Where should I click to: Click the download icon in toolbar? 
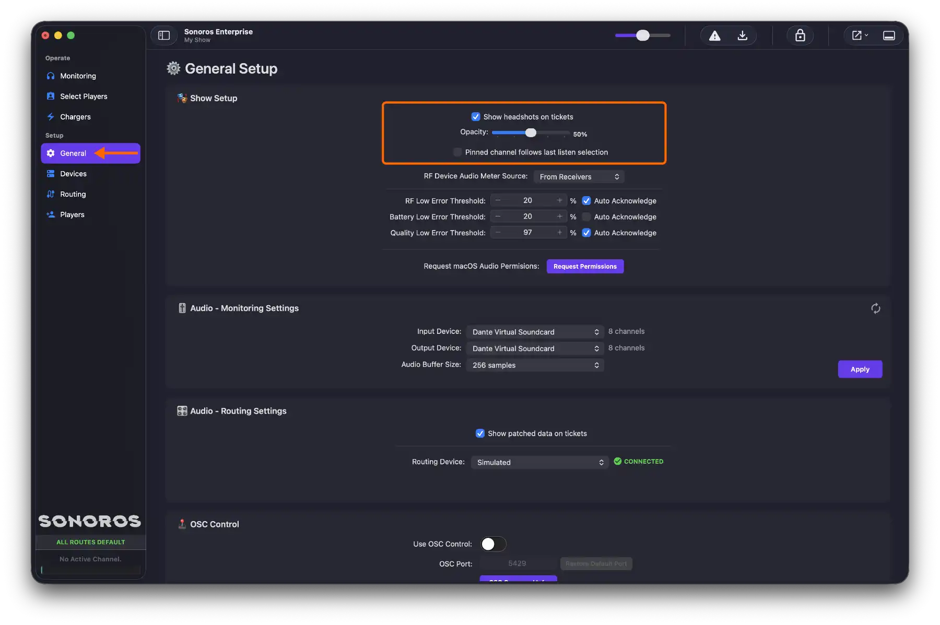[742, 35]
